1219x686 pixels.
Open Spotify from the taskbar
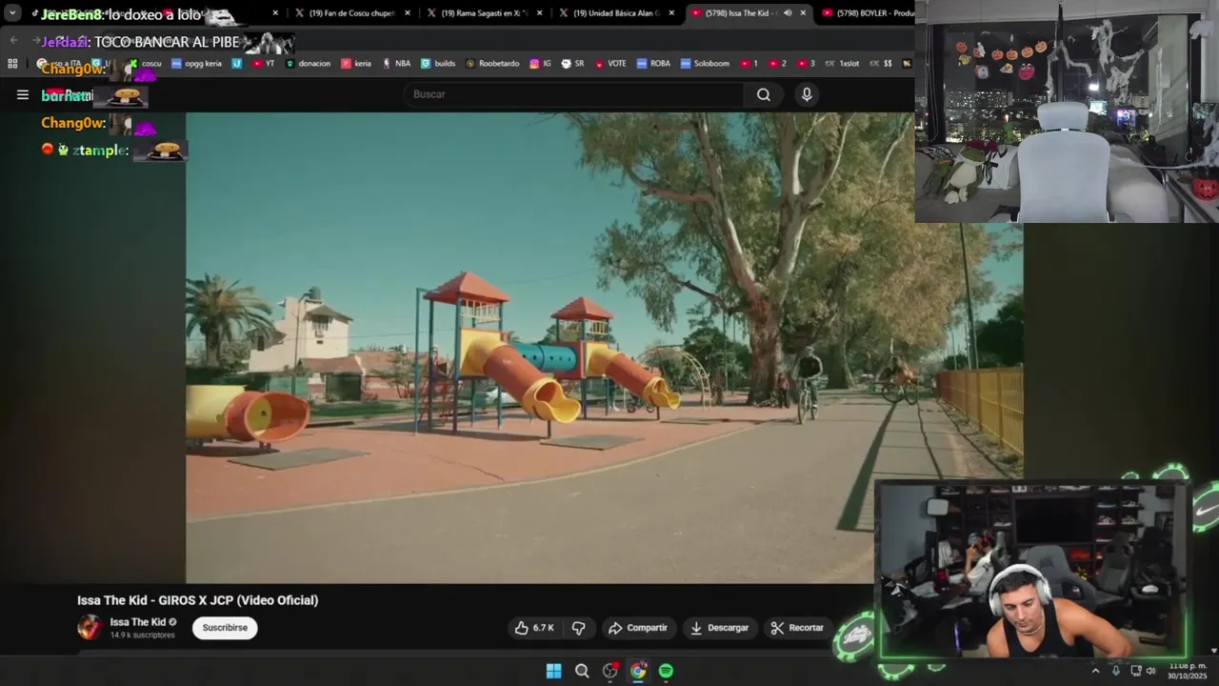click(666, 671)
